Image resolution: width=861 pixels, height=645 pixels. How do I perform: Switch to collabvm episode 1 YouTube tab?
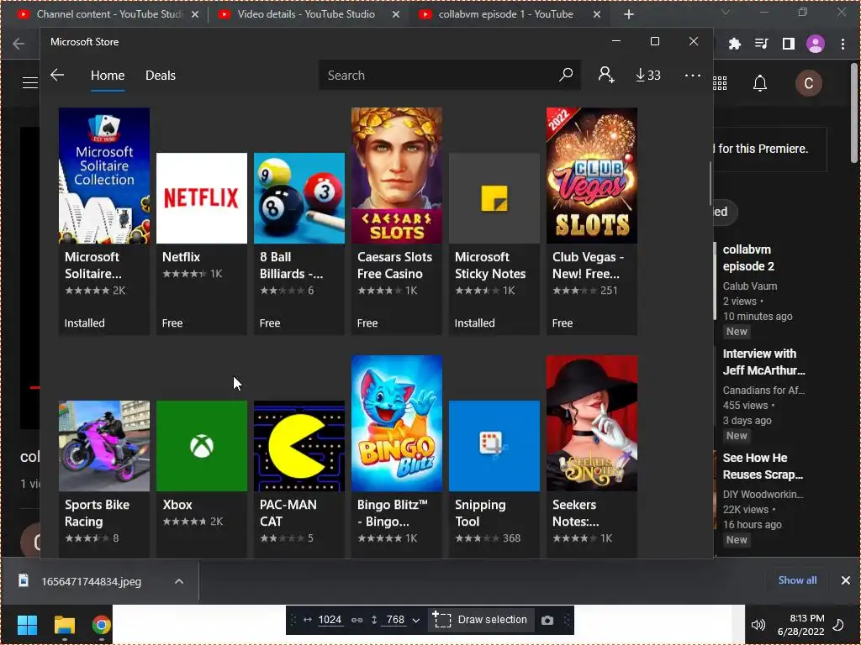pos(505,14)
